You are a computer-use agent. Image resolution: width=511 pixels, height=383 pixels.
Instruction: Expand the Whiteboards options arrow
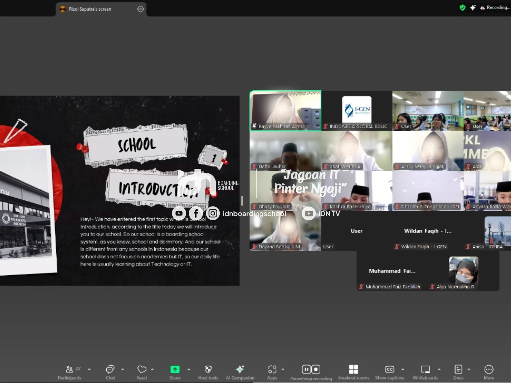click(439, 369)
